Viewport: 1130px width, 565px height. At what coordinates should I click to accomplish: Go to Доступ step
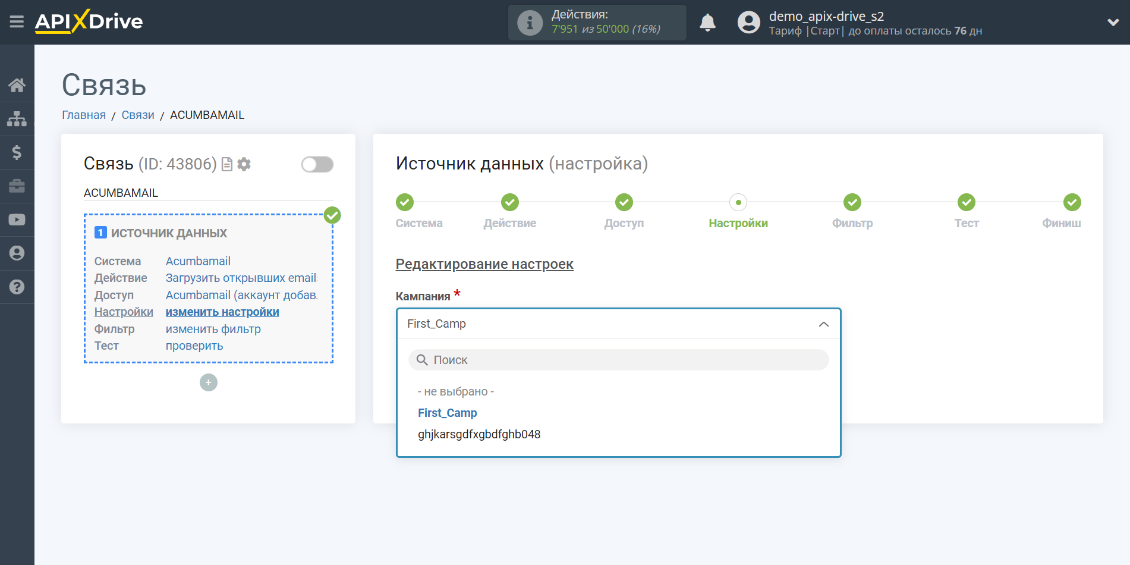tap(624, 202)
